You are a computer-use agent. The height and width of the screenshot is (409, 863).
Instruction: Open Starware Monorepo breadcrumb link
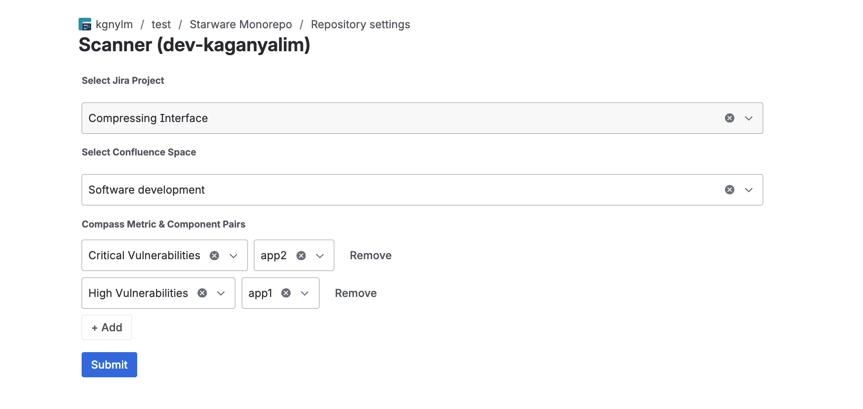point(241,24)
